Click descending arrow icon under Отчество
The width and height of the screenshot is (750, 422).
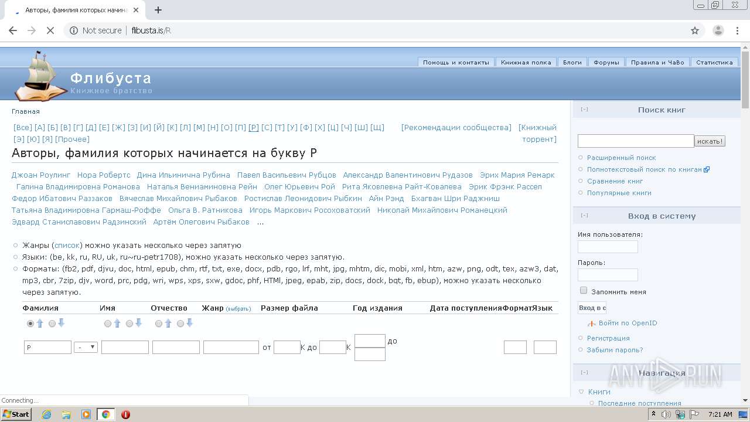tap(189, 323)
